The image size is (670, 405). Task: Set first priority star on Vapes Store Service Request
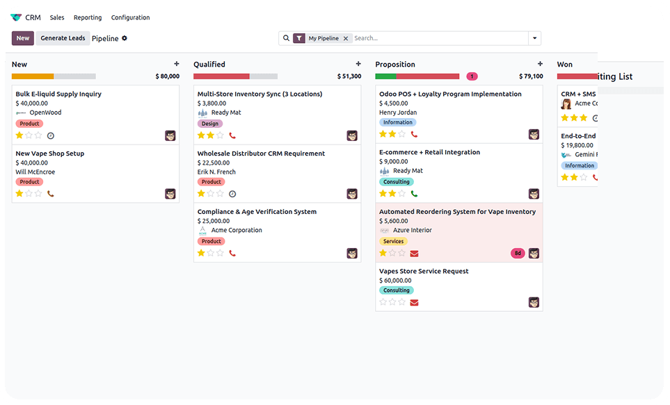click(383, 302)
